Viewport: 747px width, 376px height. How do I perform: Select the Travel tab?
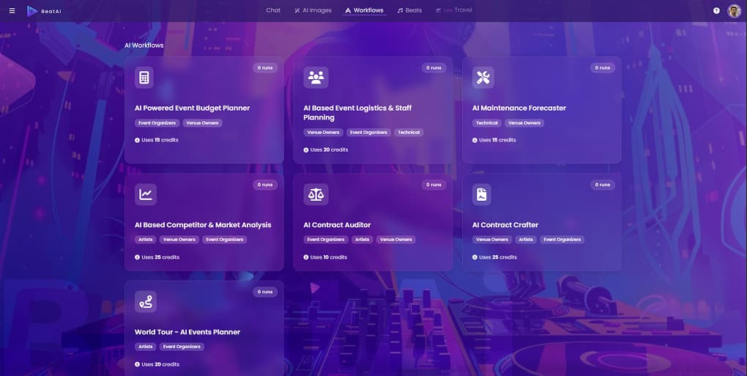pos(454,10)
